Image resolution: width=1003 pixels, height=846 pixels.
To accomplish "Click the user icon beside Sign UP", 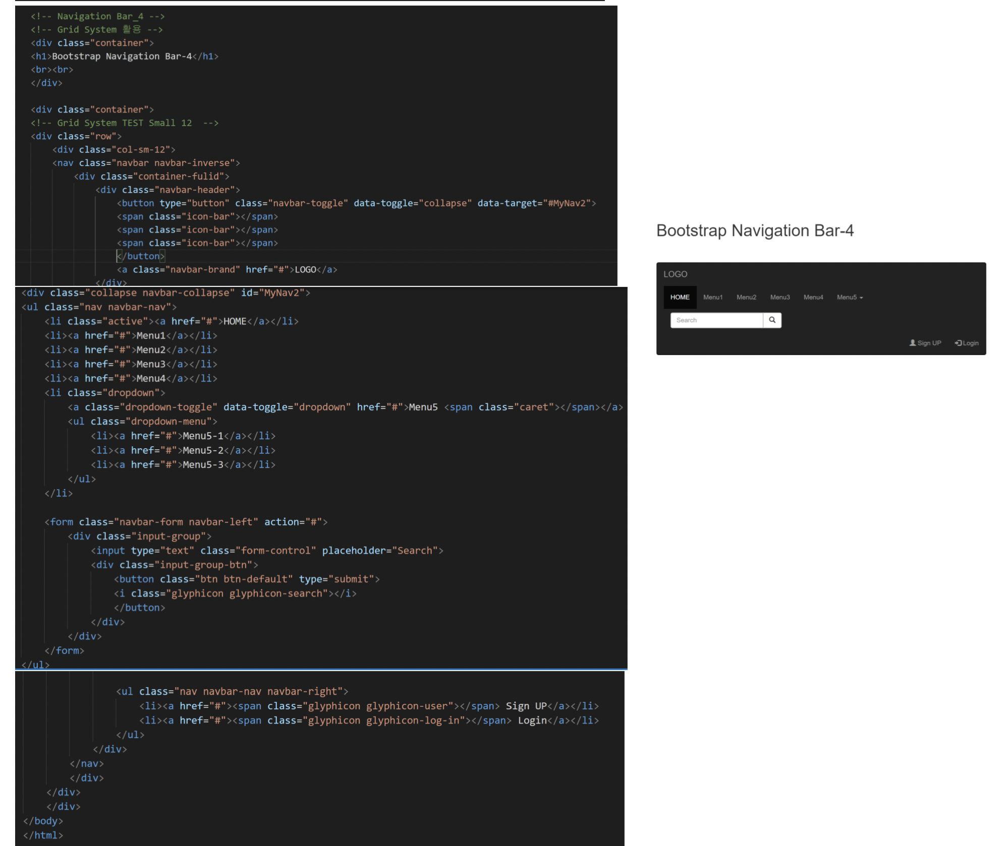I will (912, 343).
